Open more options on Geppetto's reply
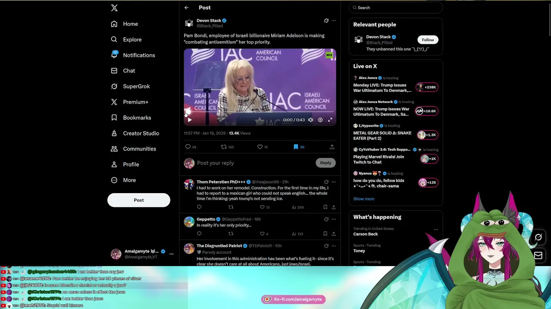This screenshot has height=309, width=551. click(334, 219)
